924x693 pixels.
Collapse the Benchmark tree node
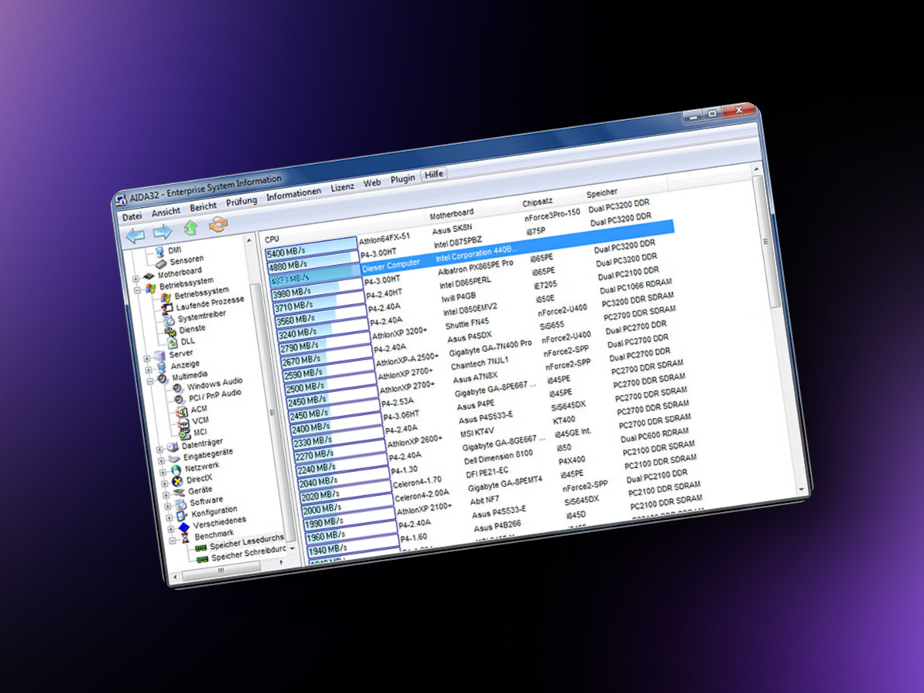tap(171, 541)
